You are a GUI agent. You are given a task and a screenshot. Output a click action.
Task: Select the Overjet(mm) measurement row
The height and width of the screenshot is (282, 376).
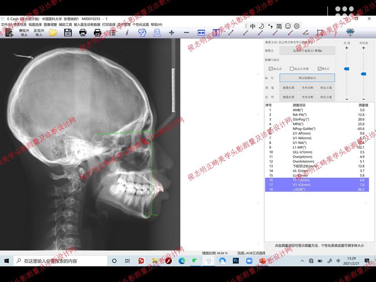click(317, 157)
